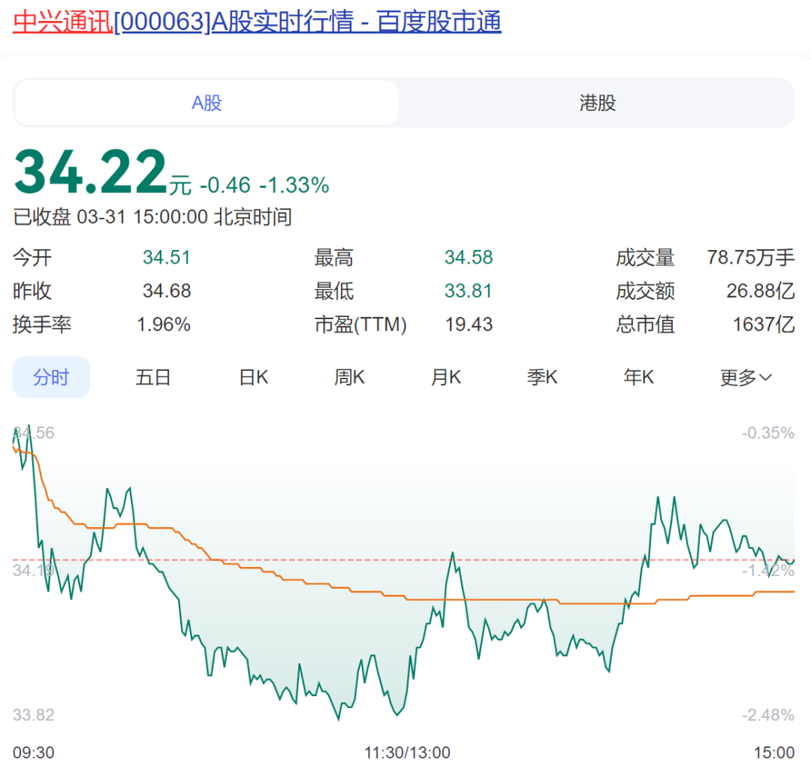Show the 五日 chart view
The height and width of the screenshot is (766, 811).
pyautogui.click(x=153, y=377)
